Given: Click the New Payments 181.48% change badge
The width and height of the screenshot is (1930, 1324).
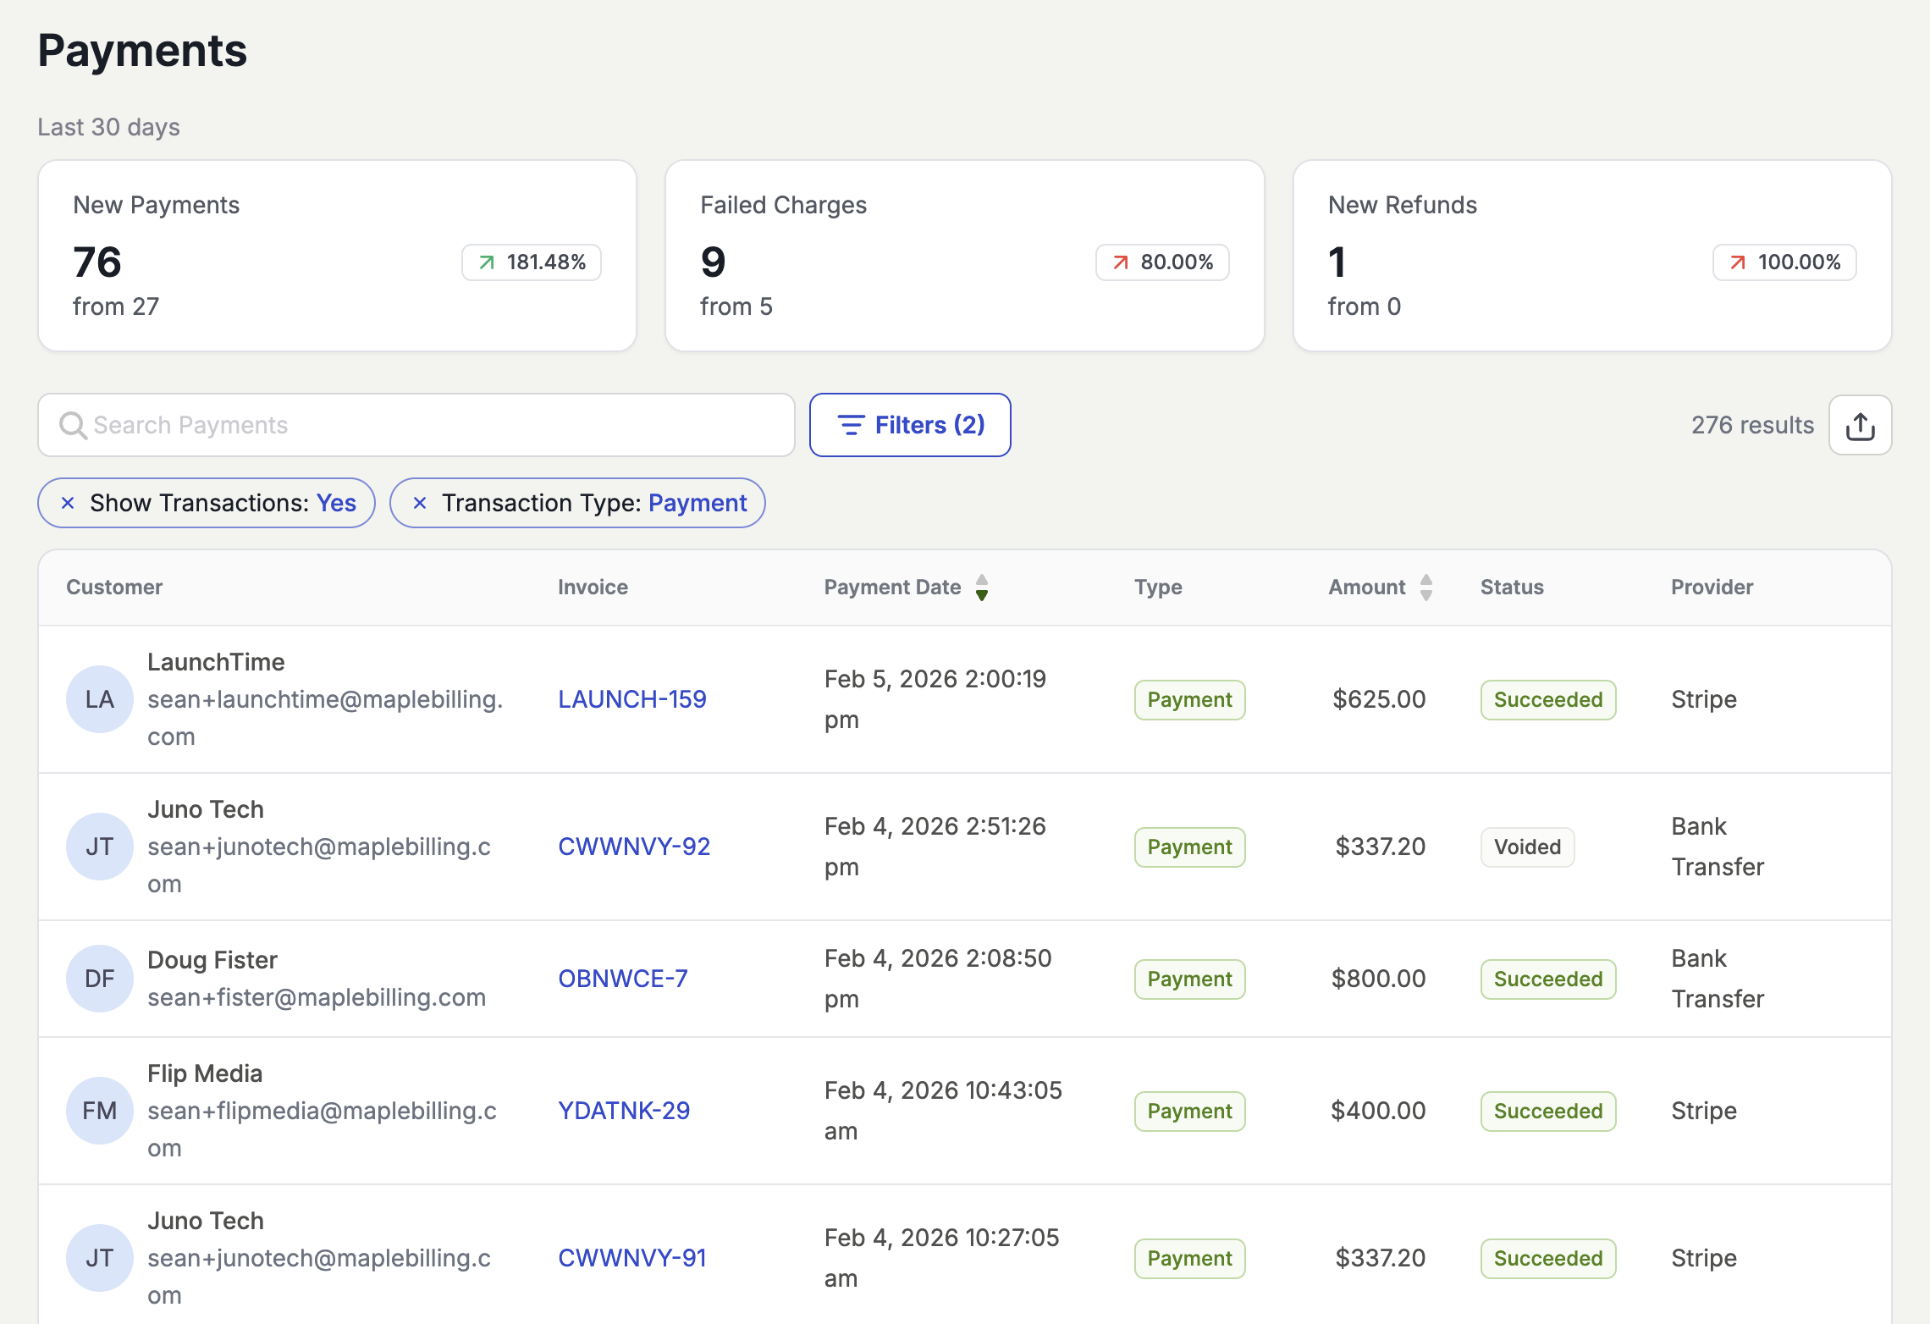Looking at the screenshot, I should [532, 262].
